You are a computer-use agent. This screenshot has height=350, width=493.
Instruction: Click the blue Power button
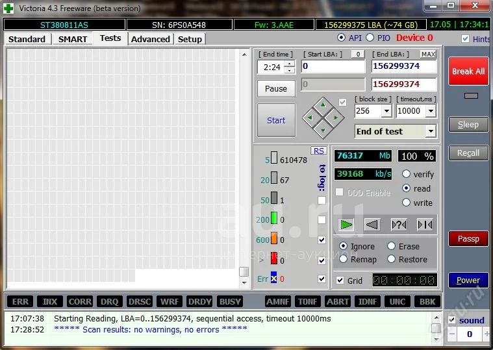(x=468, y=281)
